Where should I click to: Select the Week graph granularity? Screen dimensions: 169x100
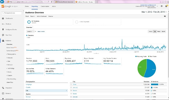pyautogui.click(x=159, y=31)
